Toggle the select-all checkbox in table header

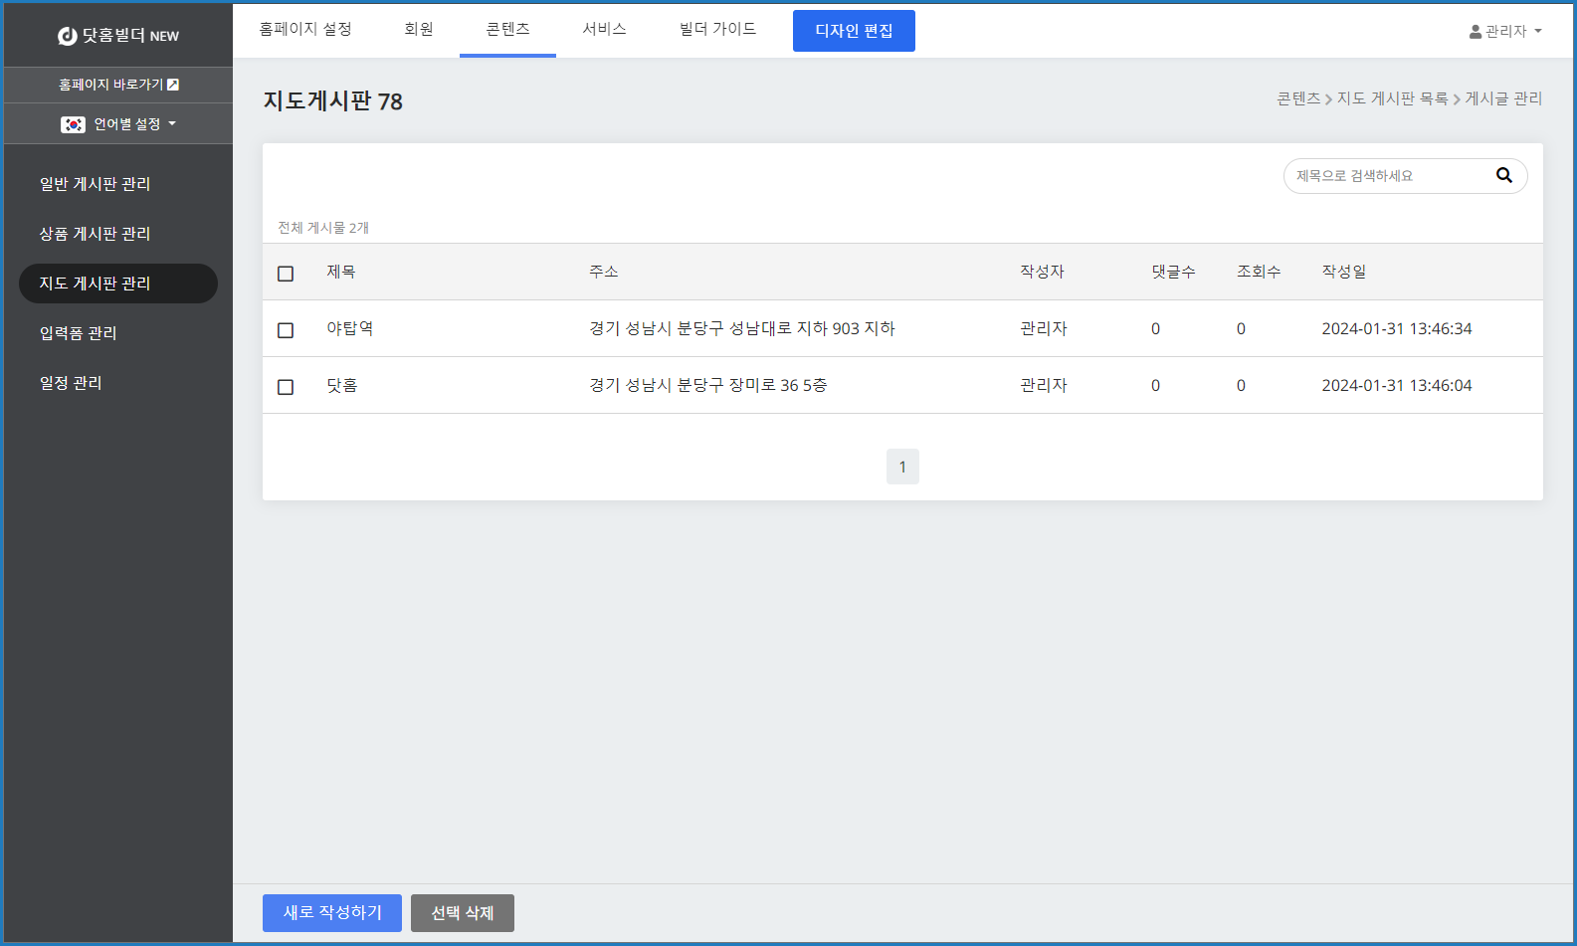click(x=286, y=274)
